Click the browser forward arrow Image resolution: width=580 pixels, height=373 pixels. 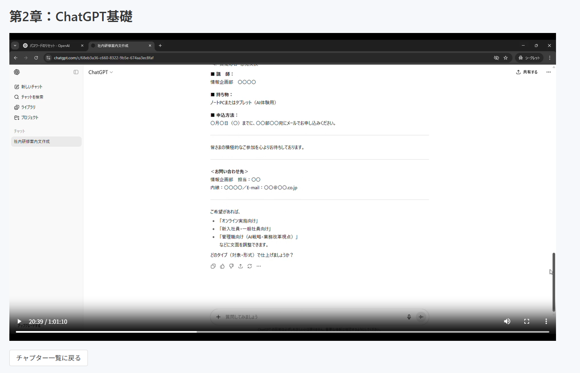(x=26, y=58)
